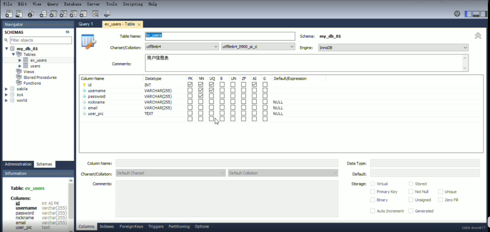Toggle the right sidebar panel icon
Image resolution: width=490 pixels, height=232 pixels.
click(484, 14)
